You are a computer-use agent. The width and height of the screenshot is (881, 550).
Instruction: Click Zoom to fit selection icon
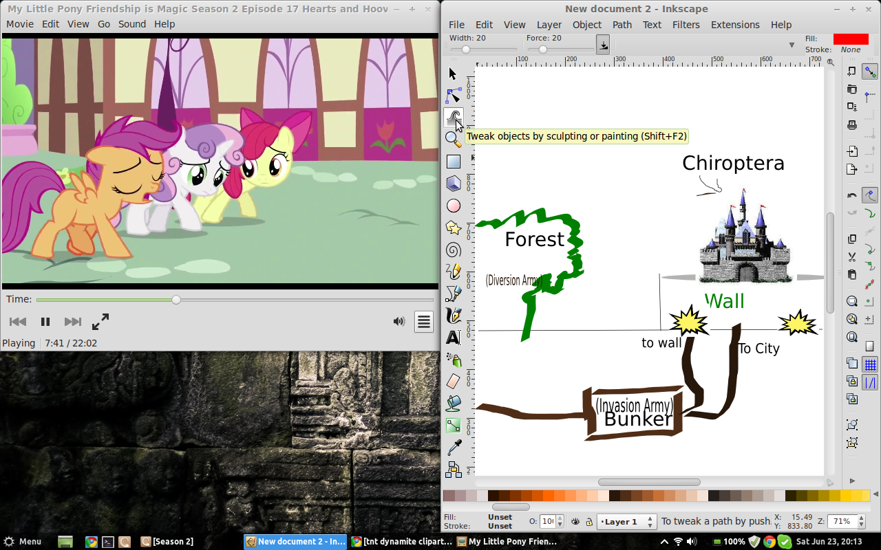click(x=852, y=301)
